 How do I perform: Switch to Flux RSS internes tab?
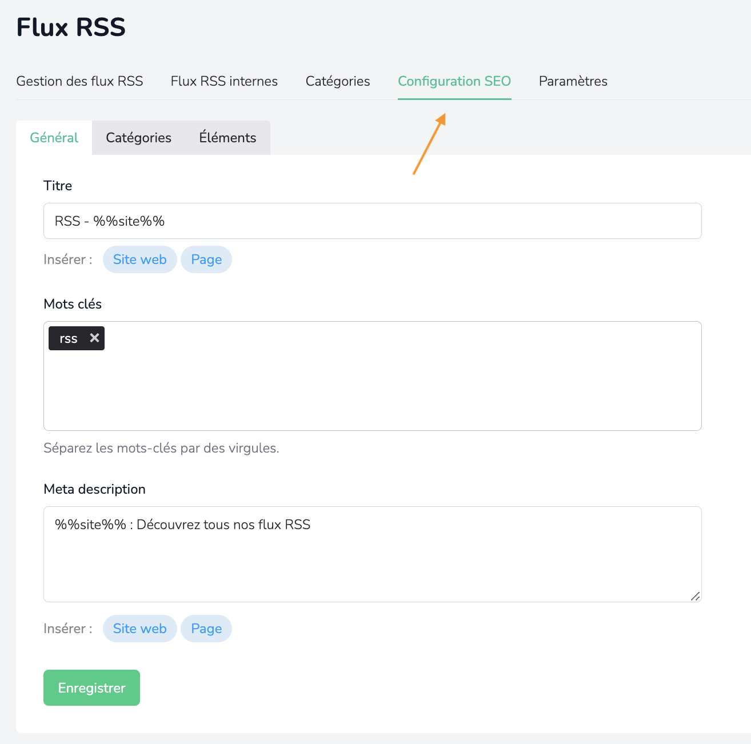[224, 81]
